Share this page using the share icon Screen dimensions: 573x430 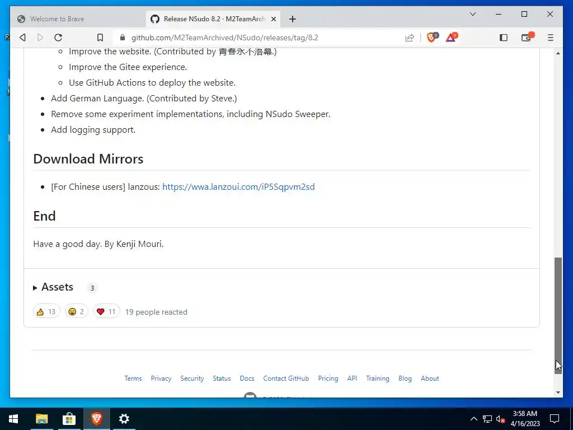click(x=410, y=38)
